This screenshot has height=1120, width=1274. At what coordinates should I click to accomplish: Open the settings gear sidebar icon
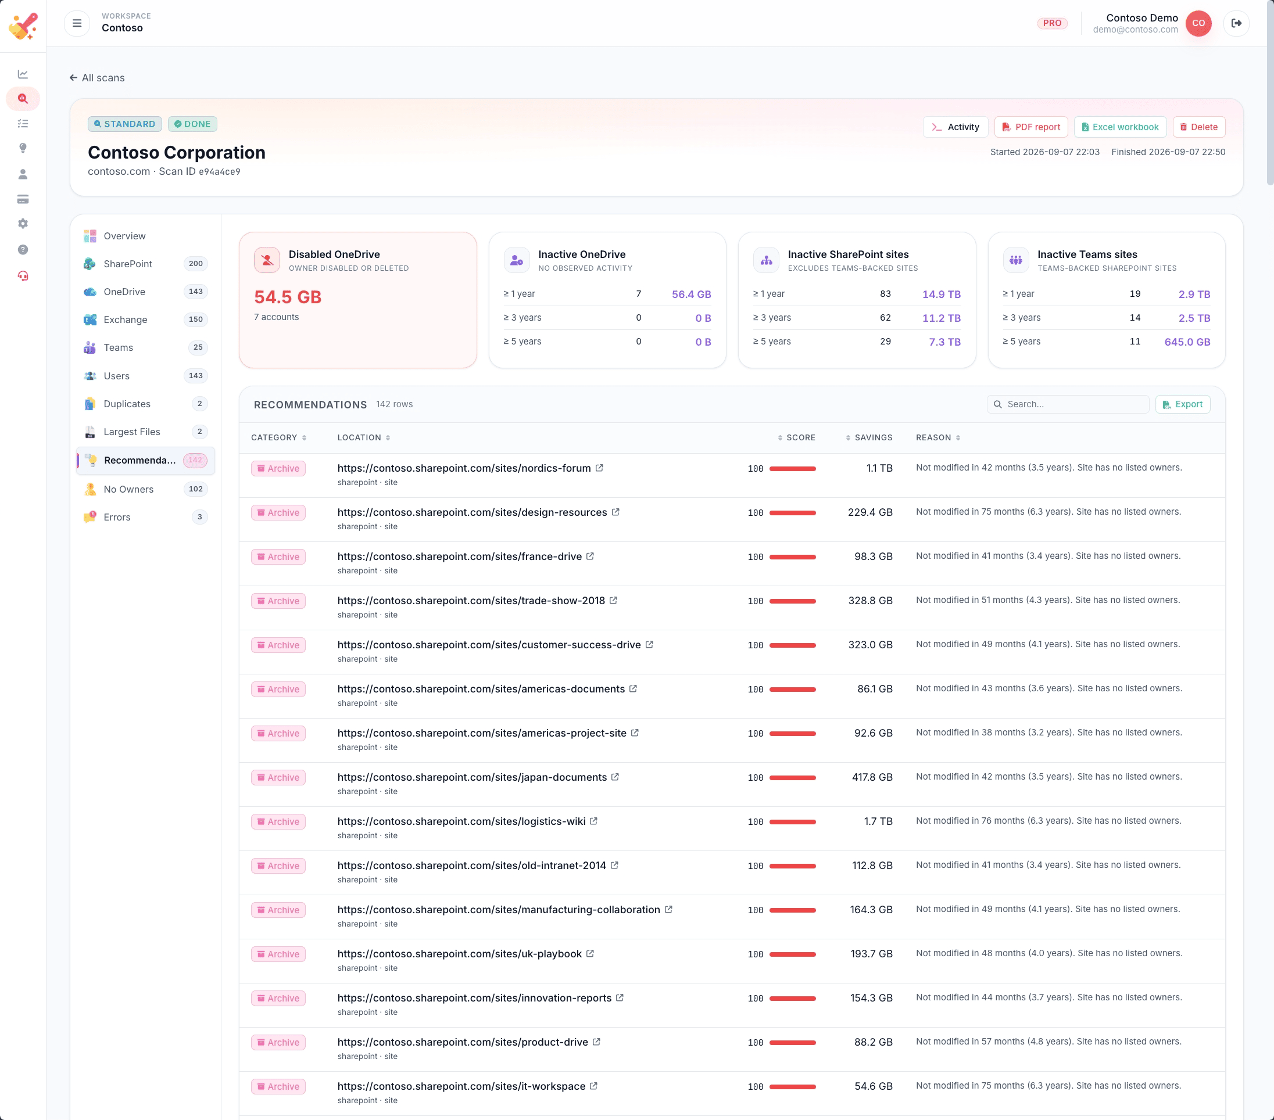(23, 224)
